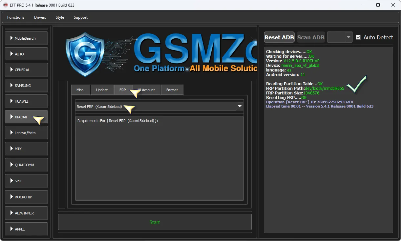Expand the XIAOMI brand section
This screenshot has width=401, height=241.
(26, 117)
